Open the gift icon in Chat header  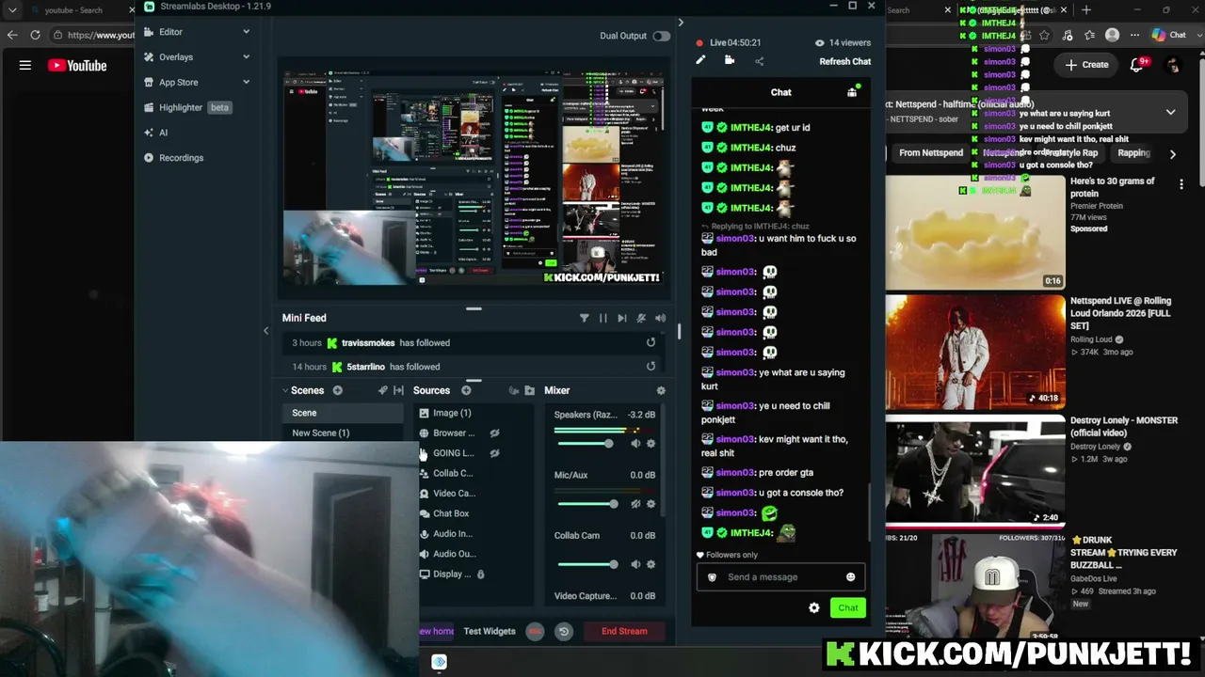[x=852, y=92]
